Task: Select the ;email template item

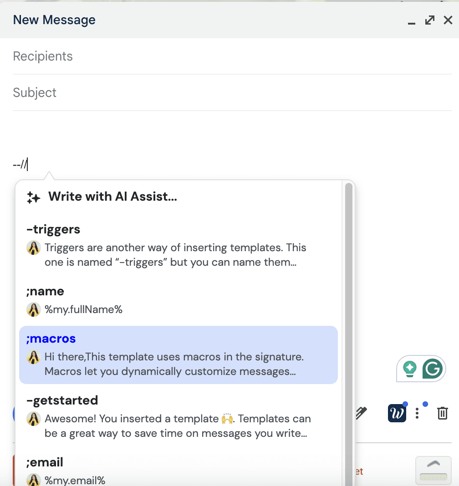Action: click(178, 470)
